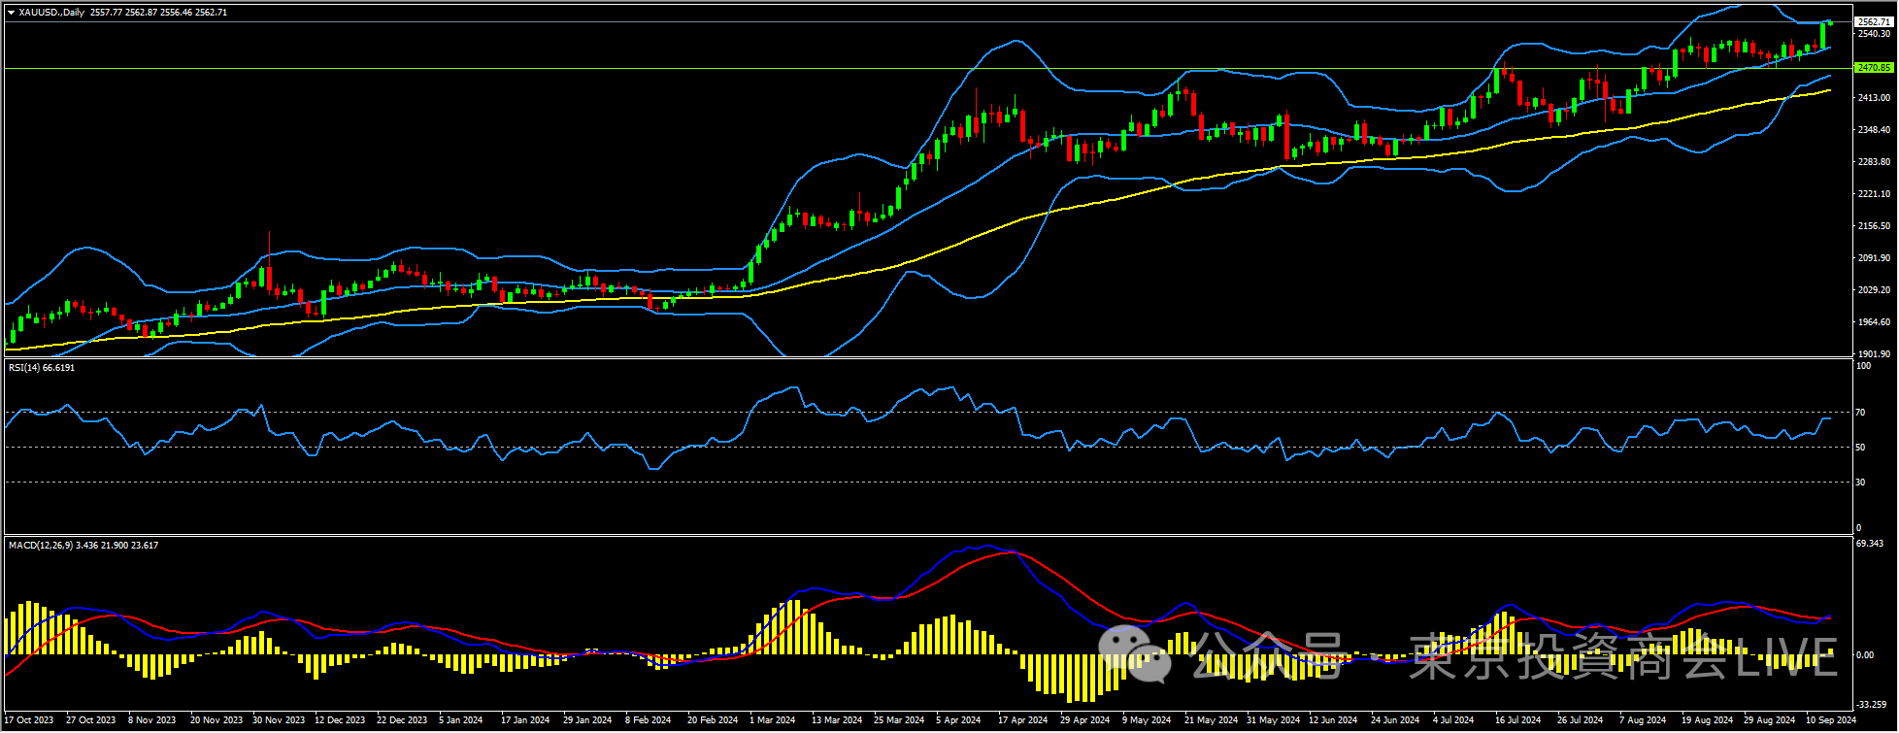
Task: Click date label 10 Sep 2024
Action: click(x=1831, y=720)
